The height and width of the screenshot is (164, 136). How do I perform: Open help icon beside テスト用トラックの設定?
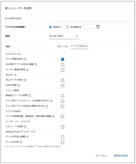47,106
